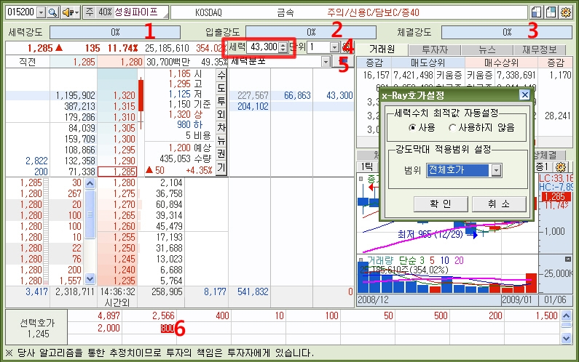Screen dimensions: 579x362
Task: Click the 매수상위 column header
Action: (501, 63)
